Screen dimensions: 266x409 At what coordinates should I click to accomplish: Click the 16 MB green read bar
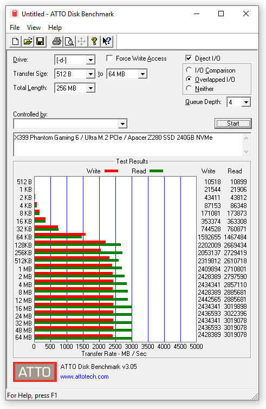(83, 307)
